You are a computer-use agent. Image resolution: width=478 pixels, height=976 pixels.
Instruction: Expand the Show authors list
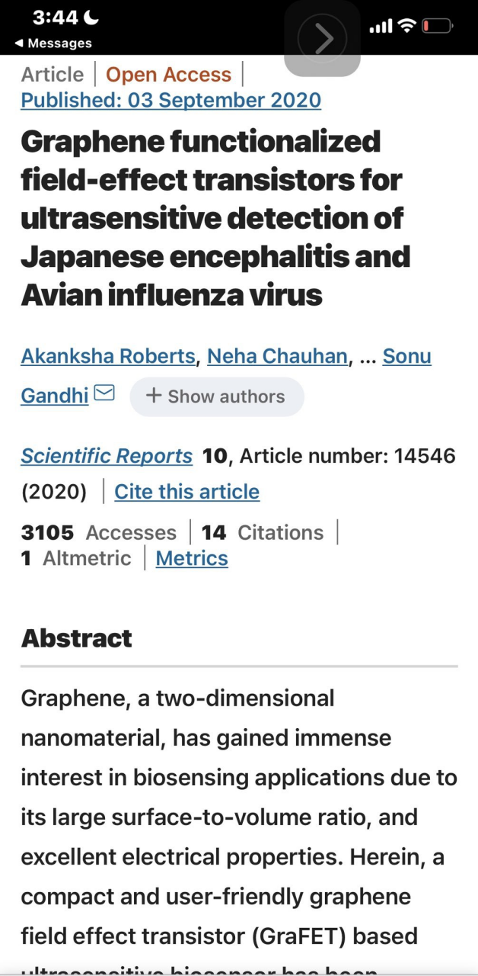pos(216,396)
